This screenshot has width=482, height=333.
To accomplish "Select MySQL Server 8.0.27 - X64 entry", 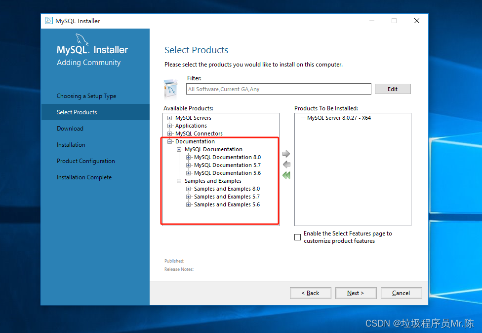I will (x=339, y=118).
